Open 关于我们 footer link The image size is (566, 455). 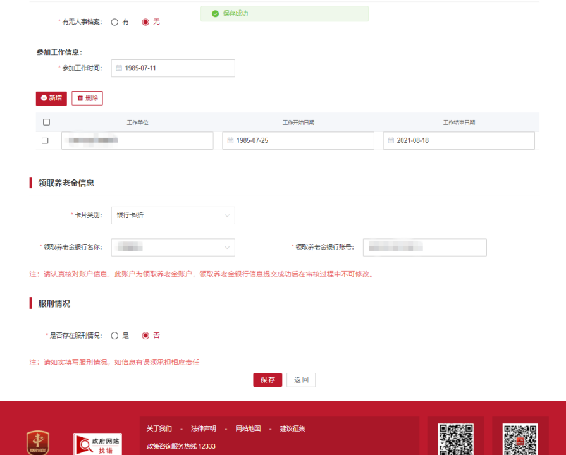(x=159, y=428)
